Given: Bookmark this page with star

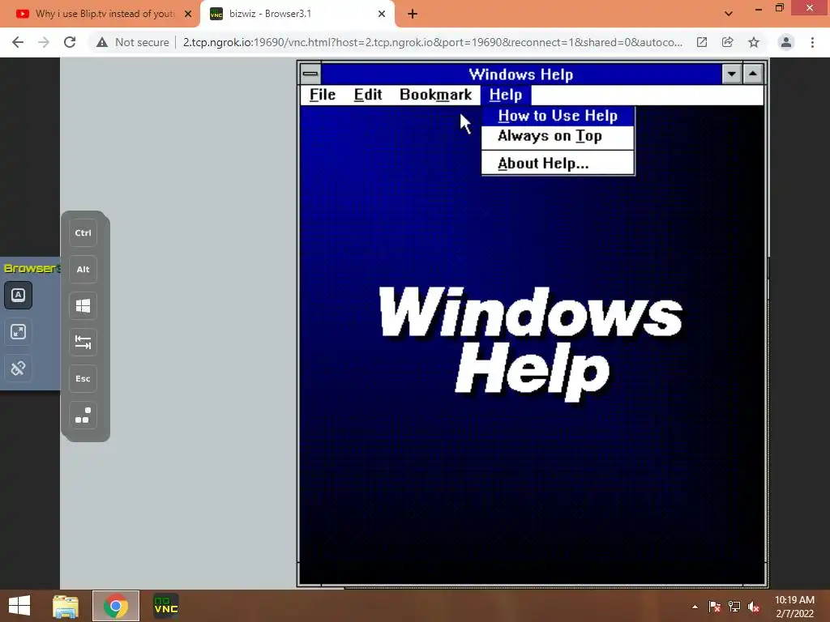Looking at the screenshot, I should [x=754, y=42].
